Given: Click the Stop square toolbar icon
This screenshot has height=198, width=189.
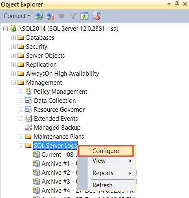Looking at the screenshot, I should coord(62,16).
